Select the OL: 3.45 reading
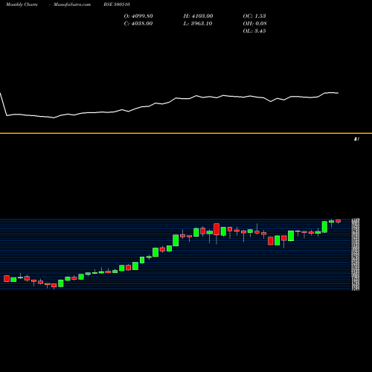This screenshot has height=372, width=372. pos(254,31)
